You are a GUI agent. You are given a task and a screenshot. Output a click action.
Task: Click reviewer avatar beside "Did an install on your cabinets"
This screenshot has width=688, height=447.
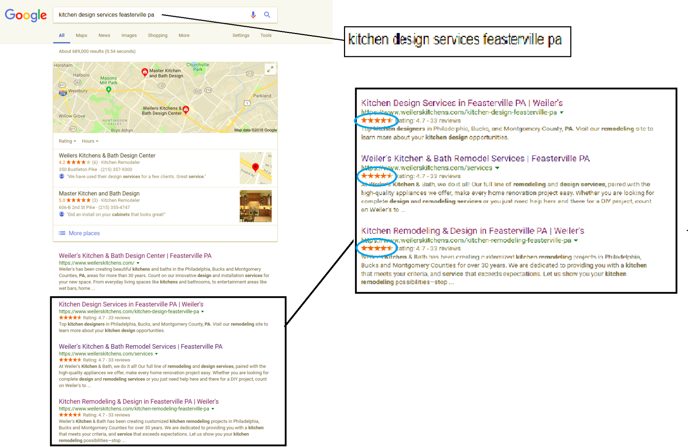(62, 214)
